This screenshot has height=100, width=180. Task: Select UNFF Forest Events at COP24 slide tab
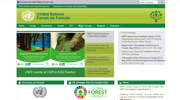[100, 37]
